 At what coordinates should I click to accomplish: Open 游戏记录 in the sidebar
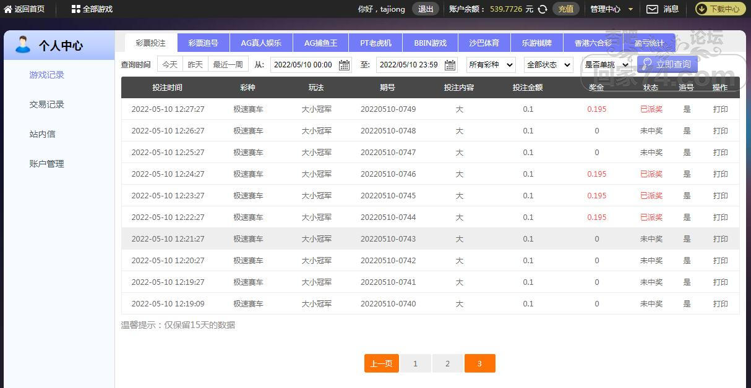click(x=47, y=75)
